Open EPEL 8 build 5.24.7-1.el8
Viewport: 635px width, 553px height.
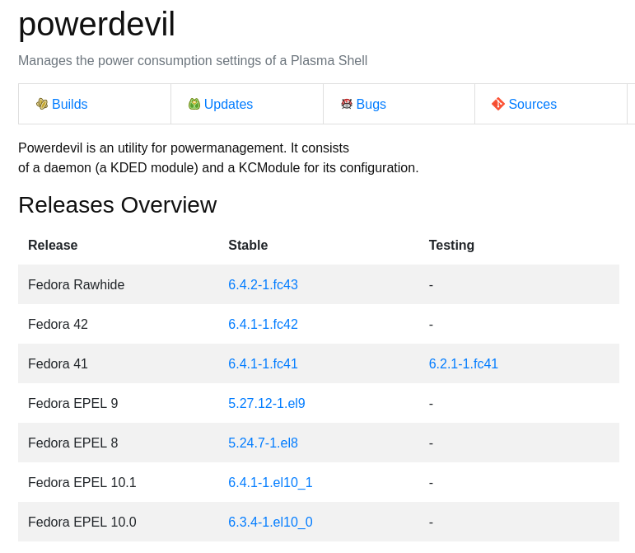coord(264,443)
